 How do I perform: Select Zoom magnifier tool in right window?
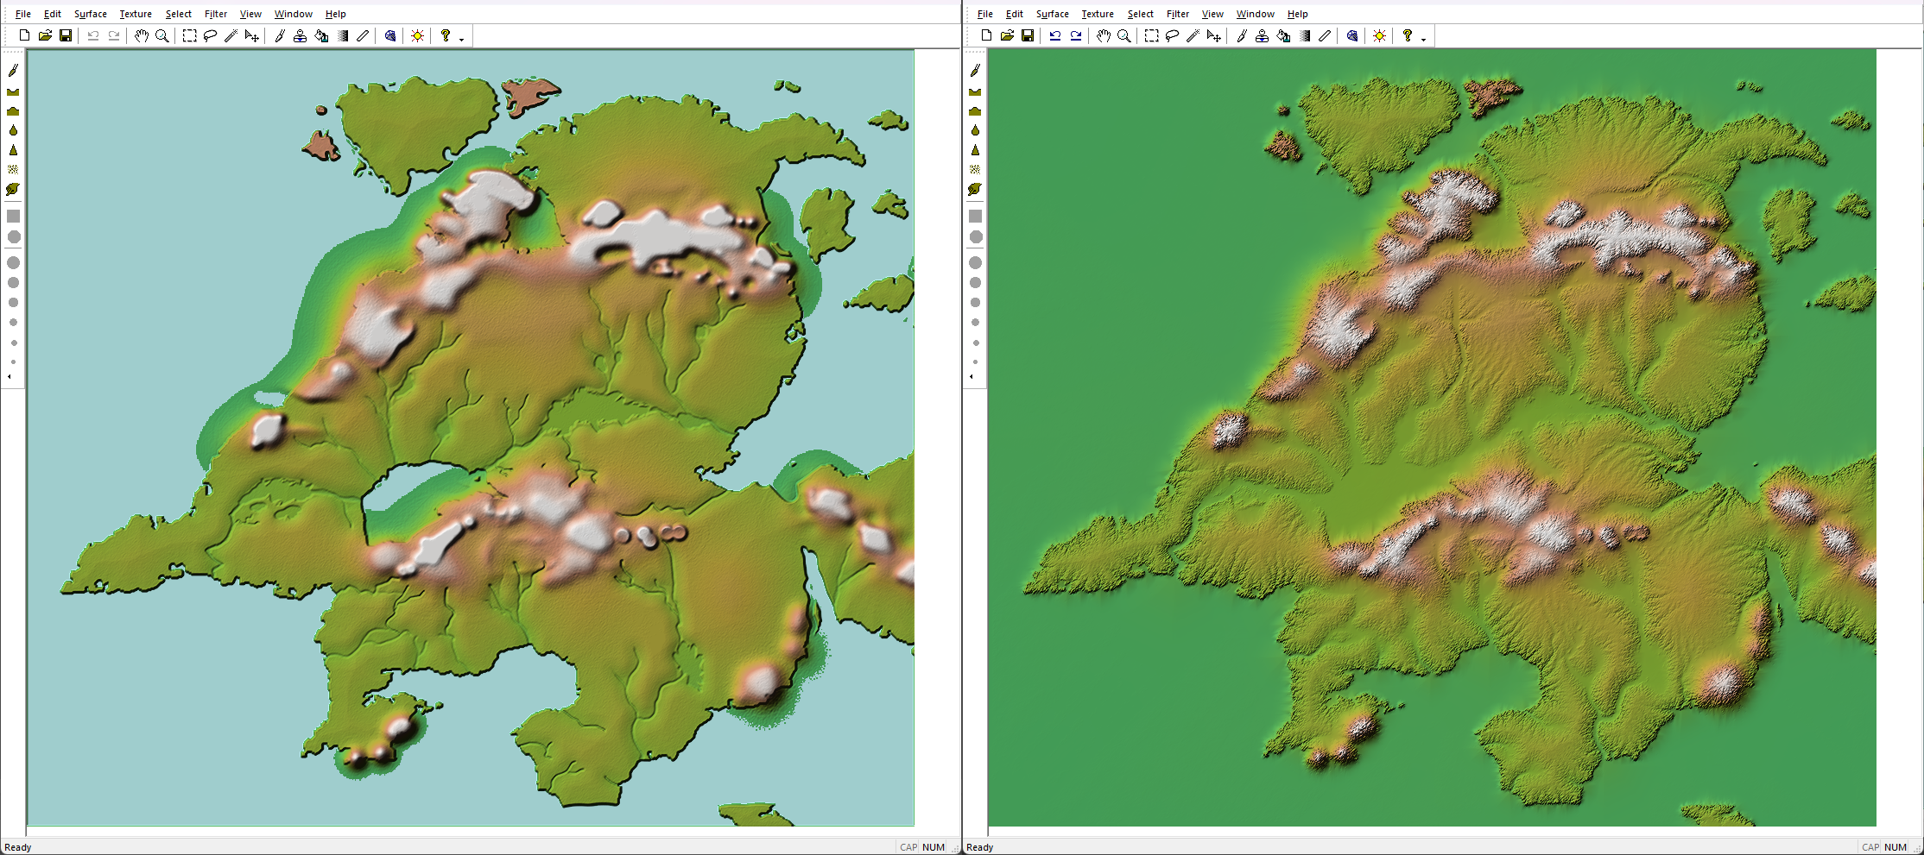1123,35
